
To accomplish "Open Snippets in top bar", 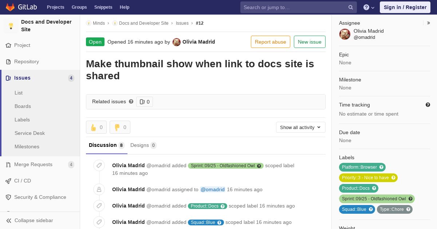I will (x=103, y=7).
